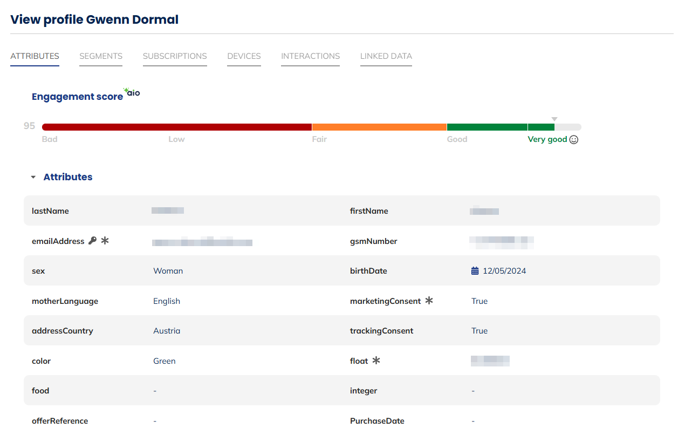Click the birthDate value 12/05/2024
The width and height of the screenshot is (685, 435).
(504, 271)
